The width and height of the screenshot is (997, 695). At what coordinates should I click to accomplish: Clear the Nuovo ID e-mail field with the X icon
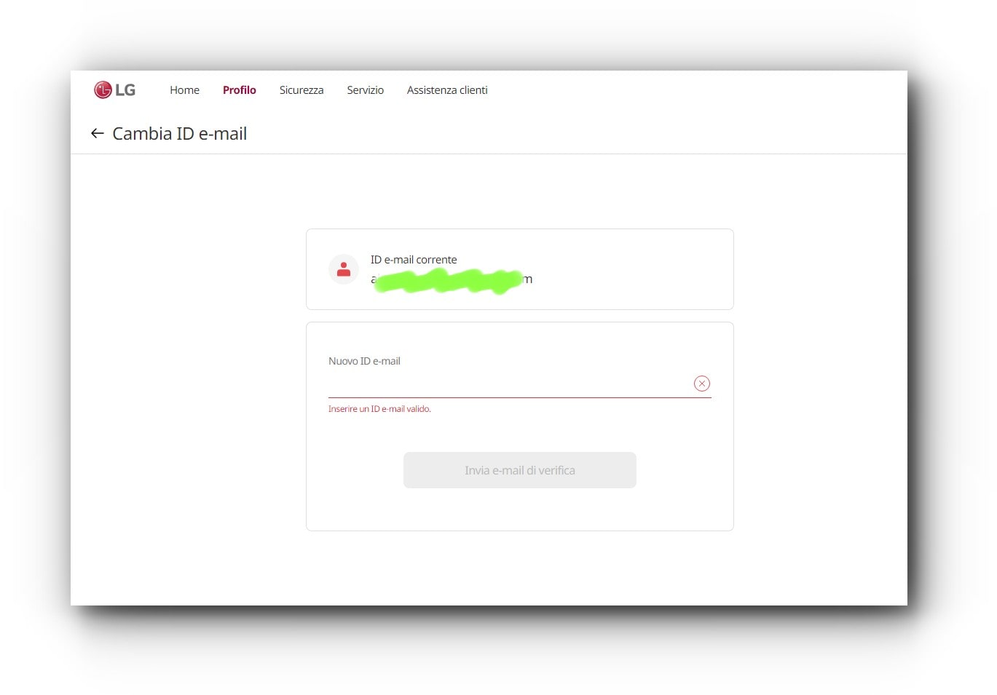coord(702,384)
